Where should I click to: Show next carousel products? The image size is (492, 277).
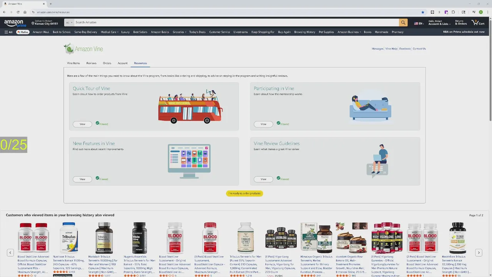479,253
